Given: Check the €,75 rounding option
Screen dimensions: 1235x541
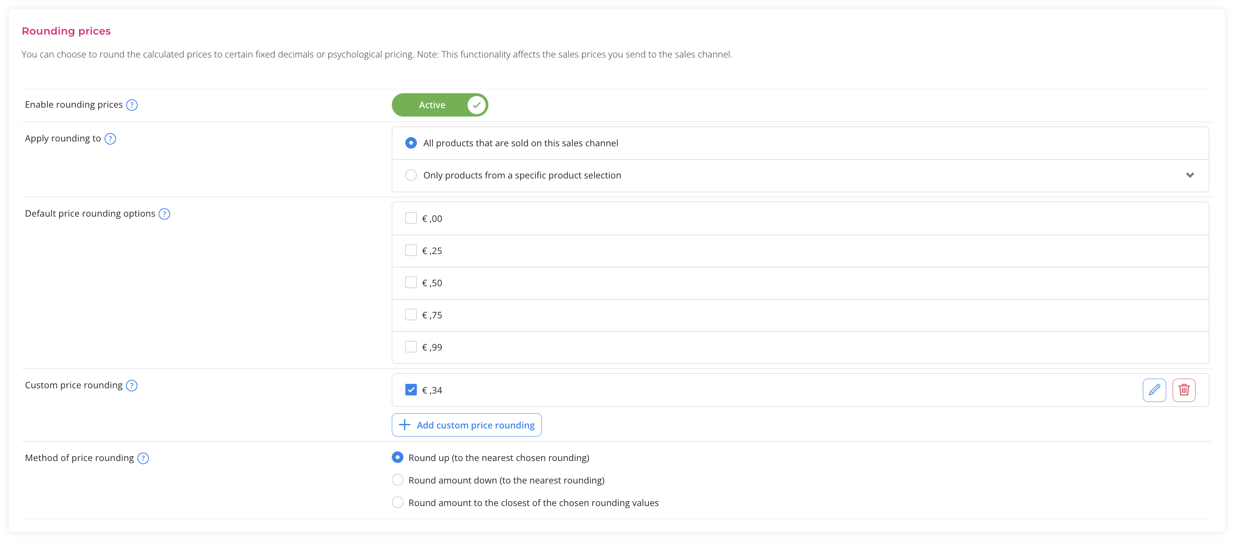Looking at the screenshot, I should [x=411, y=315].
